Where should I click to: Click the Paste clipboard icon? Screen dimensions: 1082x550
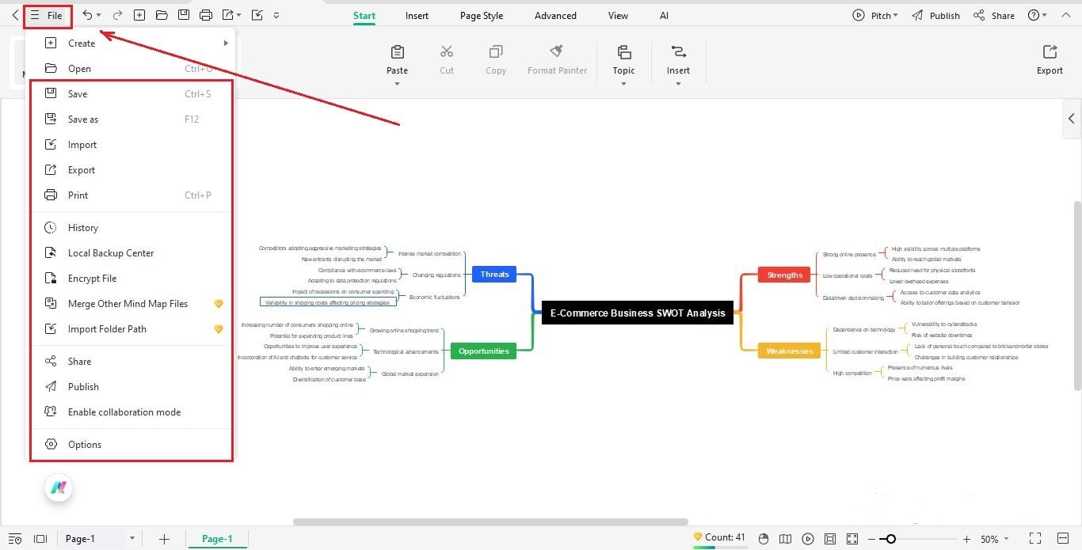click(398, 52)
